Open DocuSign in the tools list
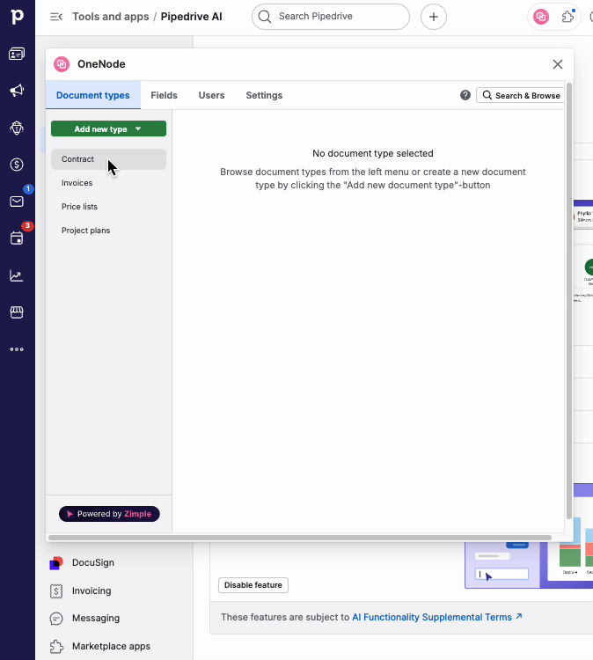The width and height of the screenshot is (593, 660). (93, 563)
